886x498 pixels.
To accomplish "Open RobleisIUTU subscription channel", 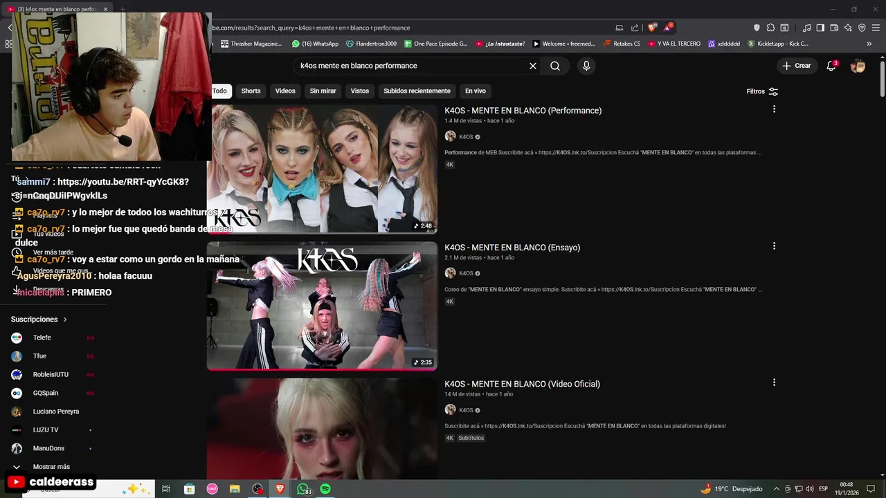I will [x=51, y=374].
